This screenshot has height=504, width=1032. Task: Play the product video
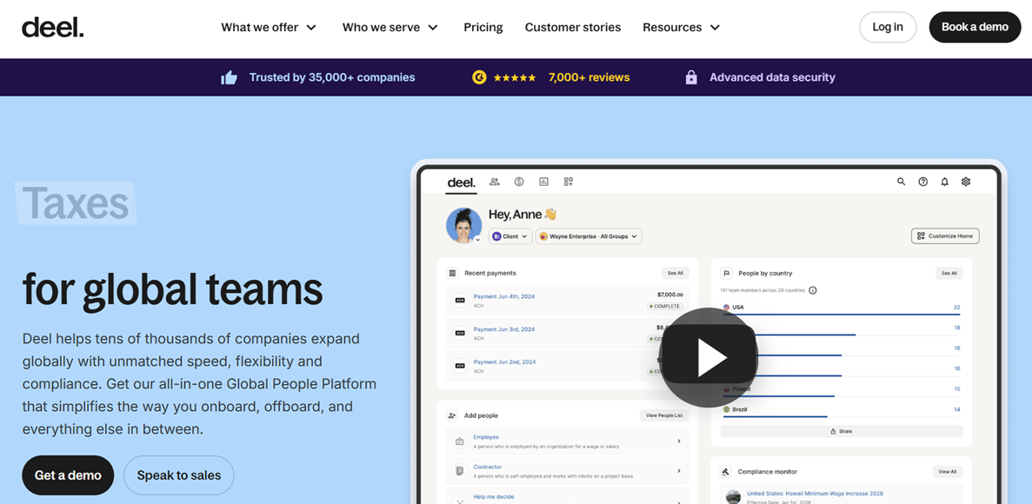point(709,358)
